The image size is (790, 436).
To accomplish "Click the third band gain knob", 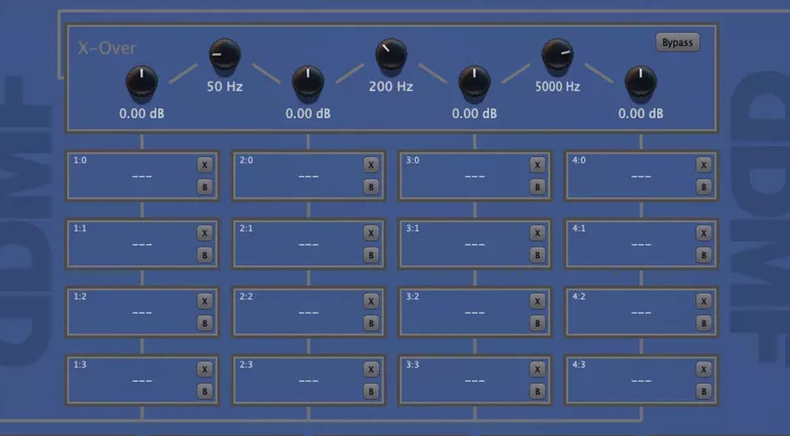I will (475, 82).
